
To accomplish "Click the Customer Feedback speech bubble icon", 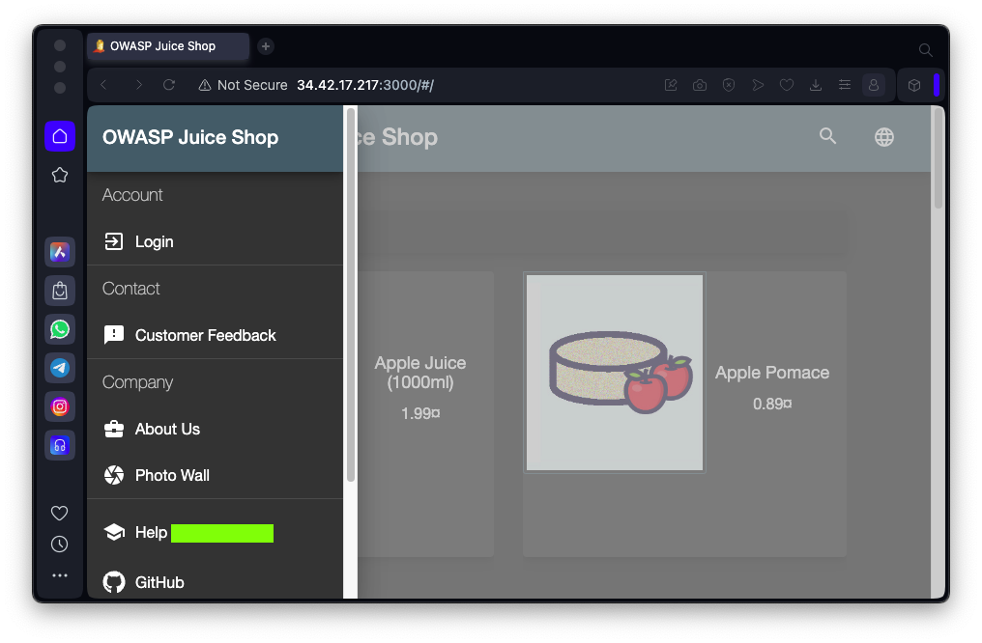I will tap(114, 335).
